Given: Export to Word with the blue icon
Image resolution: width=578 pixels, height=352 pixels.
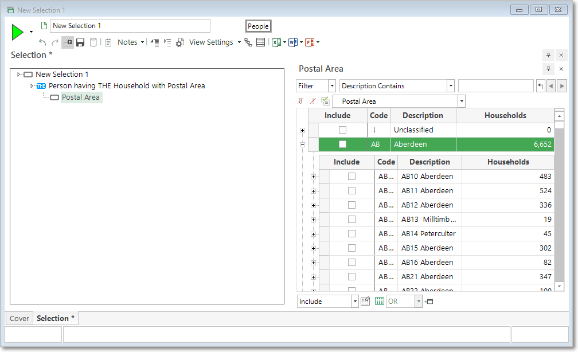Looking at the screenshot, I should click(293, 42).
